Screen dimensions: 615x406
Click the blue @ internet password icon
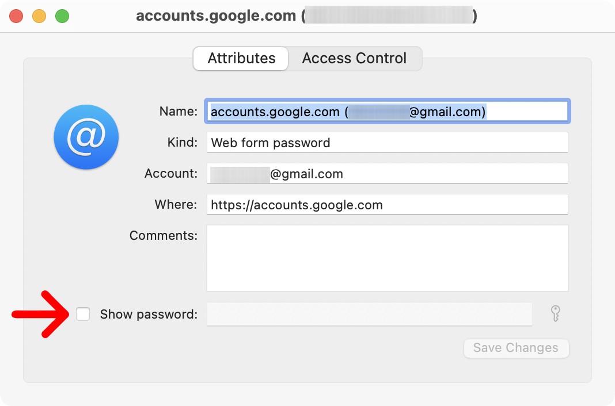(86, 137)
